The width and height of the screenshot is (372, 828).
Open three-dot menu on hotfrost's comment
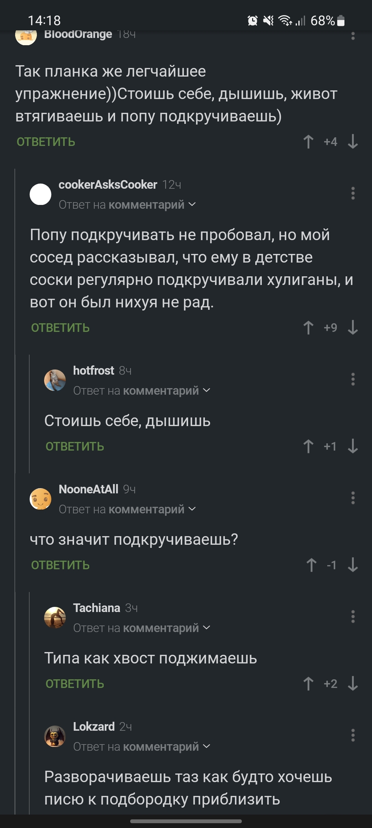click(353, 379)
